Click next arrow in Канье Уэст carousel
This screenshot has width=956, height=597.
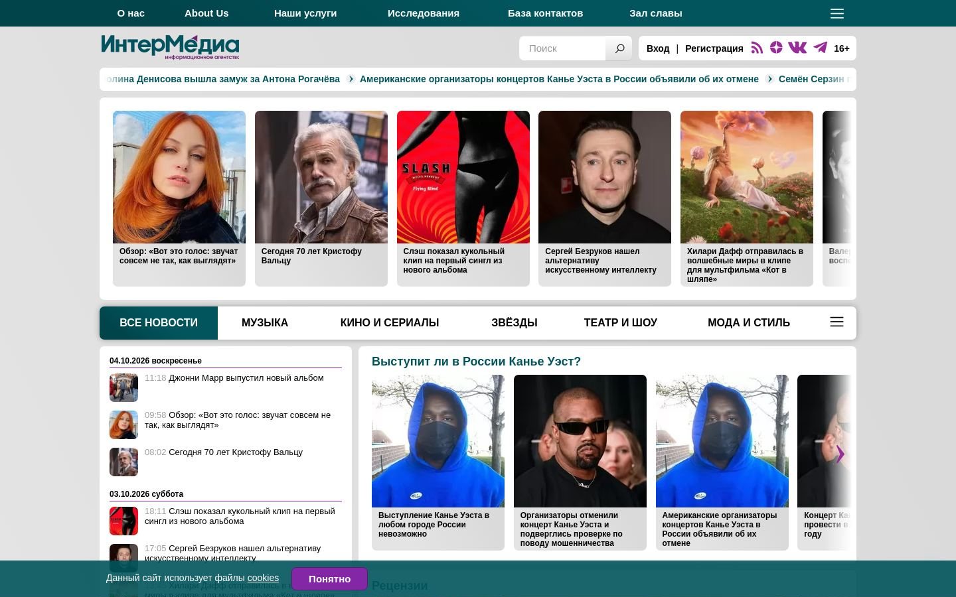(x=840, y=454)
